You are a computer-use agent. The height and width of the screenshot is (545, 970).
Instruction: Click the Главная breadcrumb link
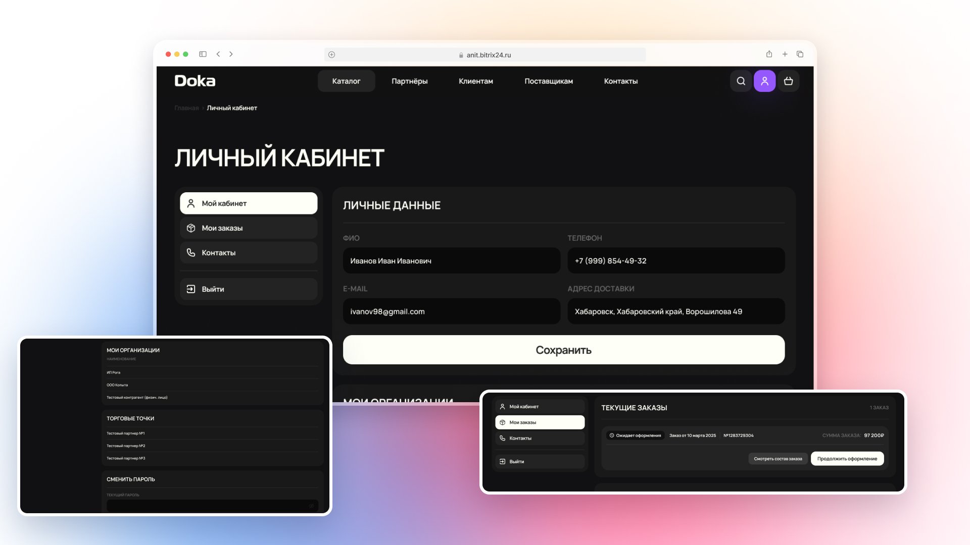[186, 108]
